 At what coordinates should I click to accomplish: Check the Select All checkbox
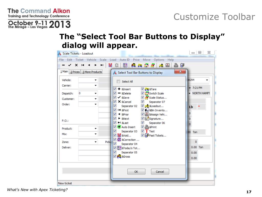click(x=118, y=82)
